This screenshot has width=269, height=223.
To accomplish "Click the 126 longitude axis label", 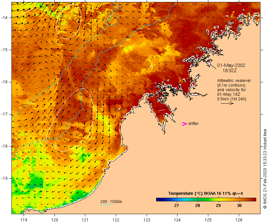I will pos(239,220).
